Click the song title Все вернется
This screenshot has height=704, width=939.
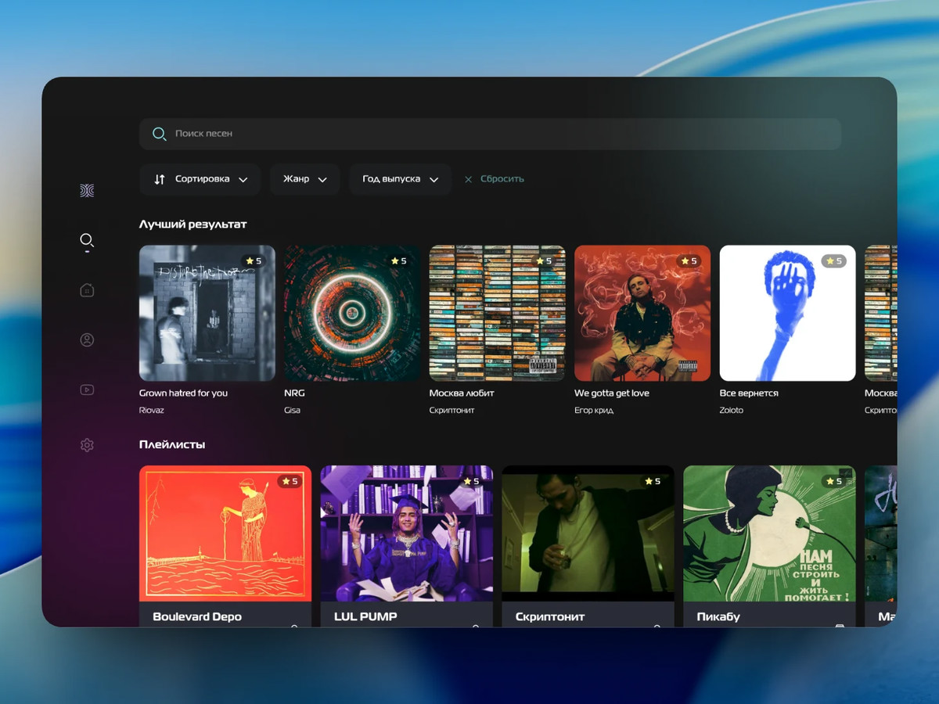[x=749, y=393]
